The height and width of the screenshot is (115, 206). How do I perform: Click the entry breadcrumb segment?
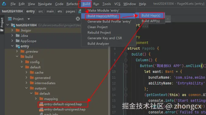click(x=30, y=11)
